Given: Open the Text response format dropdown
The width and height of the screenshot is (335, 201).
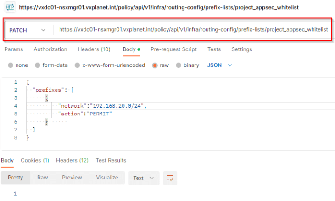Looking at the screenshot, I should coord(144,178).
